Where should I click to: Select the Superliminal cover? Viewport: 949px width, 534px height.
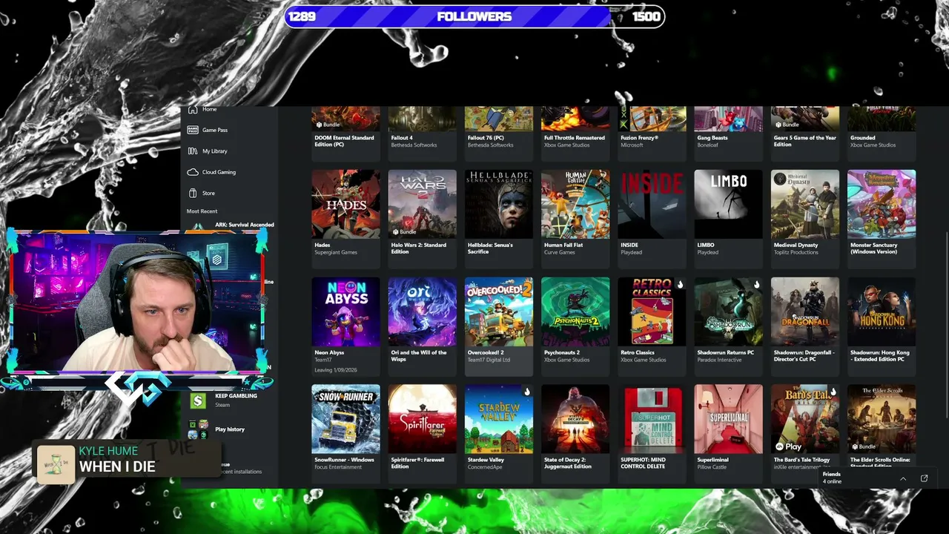tap(728, 418)
